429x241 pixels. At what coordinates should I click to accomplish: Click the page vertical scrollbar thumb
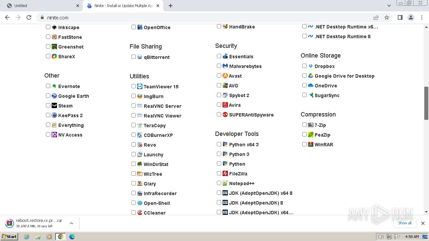pyautogui.click(x=426, y=103)
